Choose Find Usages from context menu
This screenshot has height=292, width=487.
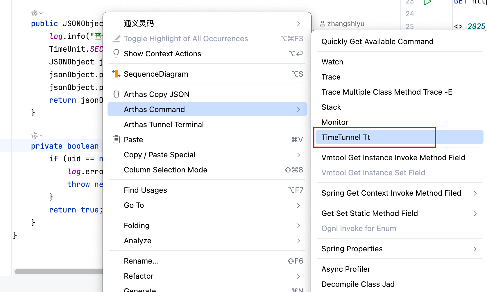[145, 190]
